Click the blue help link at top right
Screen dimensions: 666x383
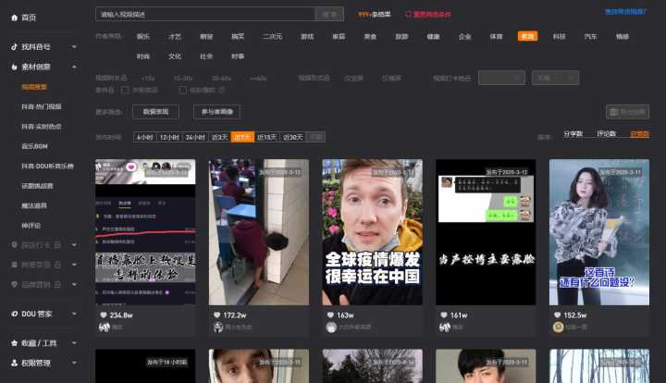point(625,11)
